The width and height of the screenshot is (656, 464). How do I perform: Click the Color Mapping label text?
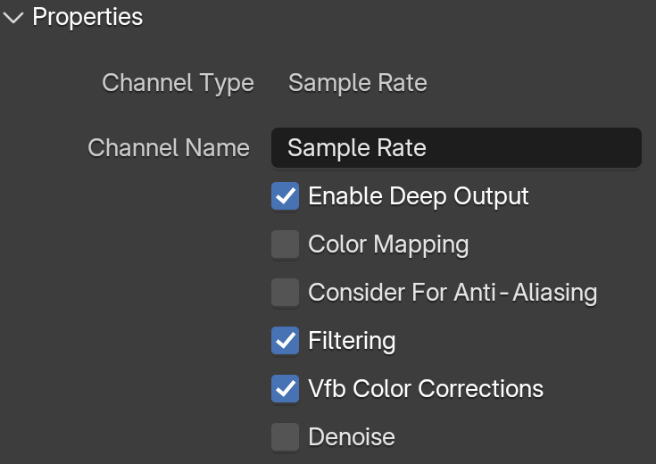[388, 244]
